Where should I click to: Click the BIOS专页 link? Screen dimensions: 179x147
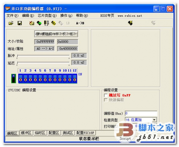click(x=107, y=15)
